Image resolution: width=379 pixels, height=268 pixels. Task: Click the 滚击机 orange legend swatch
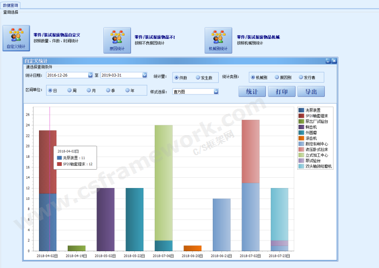coord(302,138)
